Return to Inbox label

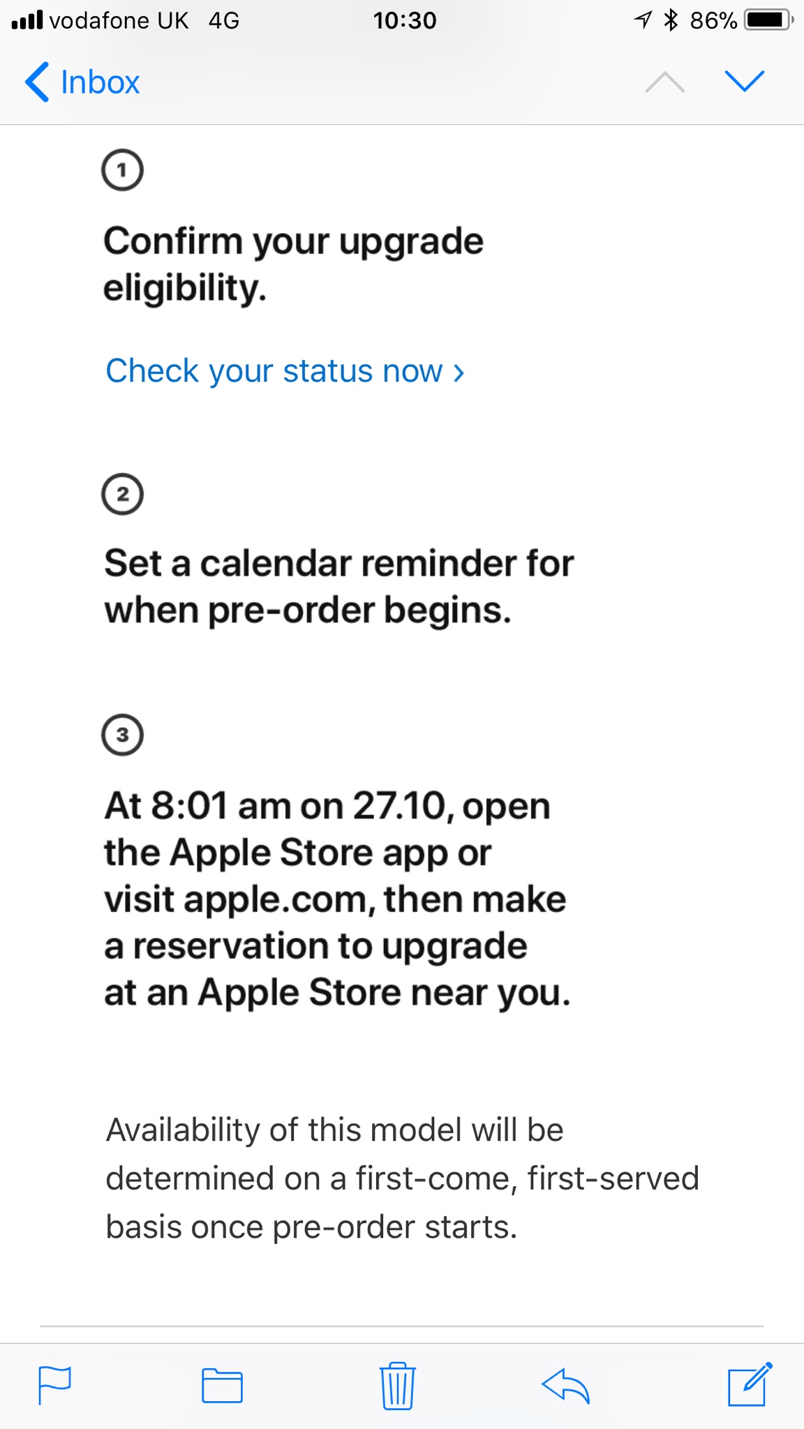[x=100, y=82]
